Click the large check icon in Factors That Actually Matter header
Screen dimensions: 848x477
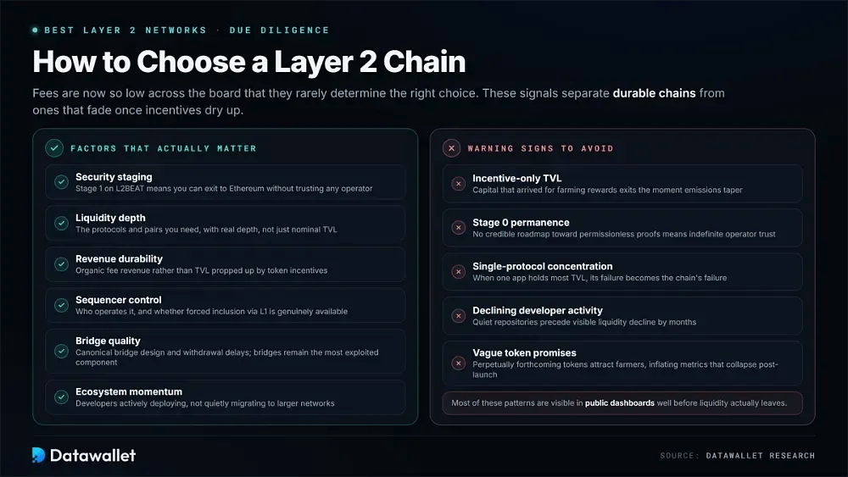(x=54, y=148)
